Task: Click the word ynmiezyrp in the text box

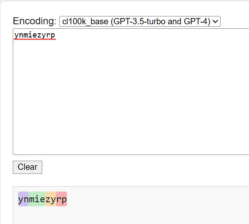Action: click(x=35, y=35)
